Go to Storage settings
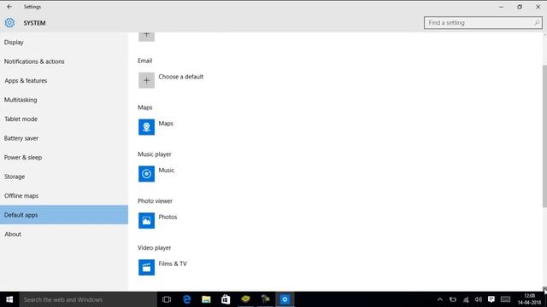This screenshot has height=307, width=547. [64, 177]
